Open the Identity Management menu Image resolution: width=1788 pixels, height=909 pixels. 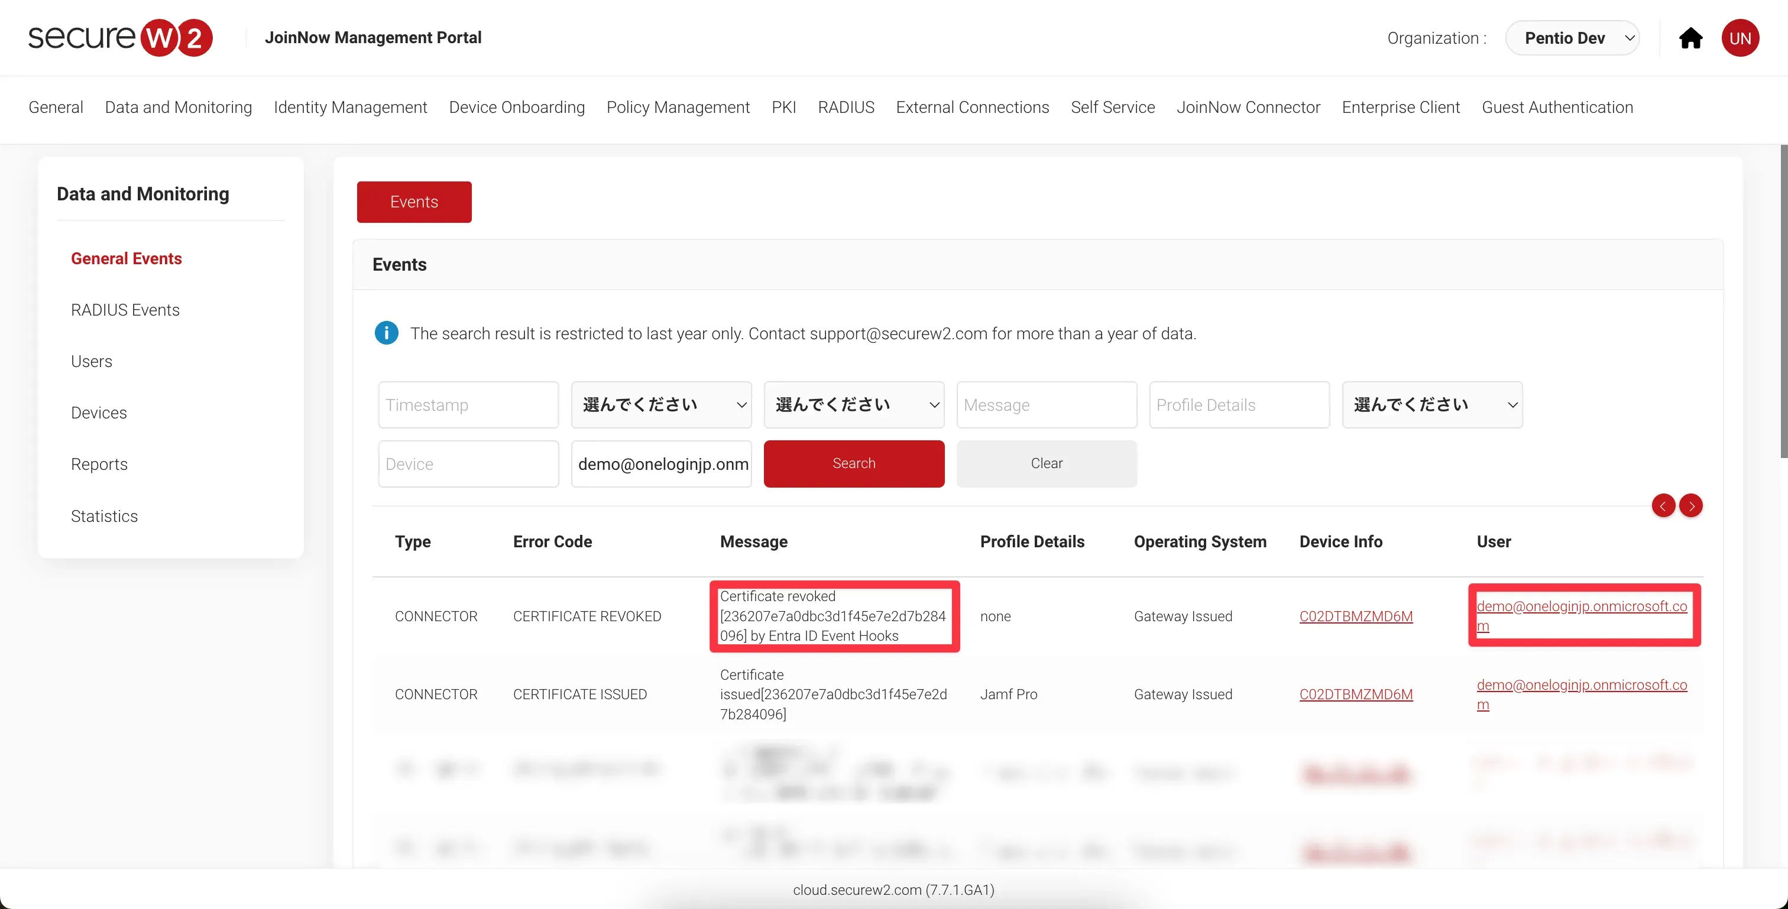(x=350, y=108)
